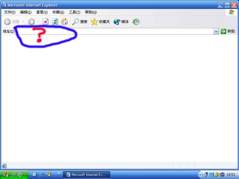This screenshot has height=179, width=239.
Task: Click the 转到 (Go) button
Action: [228, 31]
